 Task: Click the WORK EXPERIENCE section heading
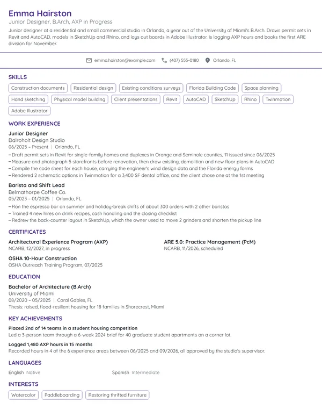point(34,124)
